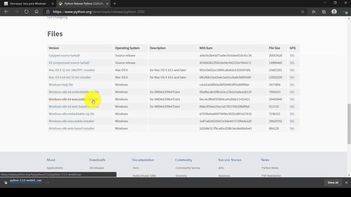Open Python News footer link
351x197 pixels.
tap(270, 168)
